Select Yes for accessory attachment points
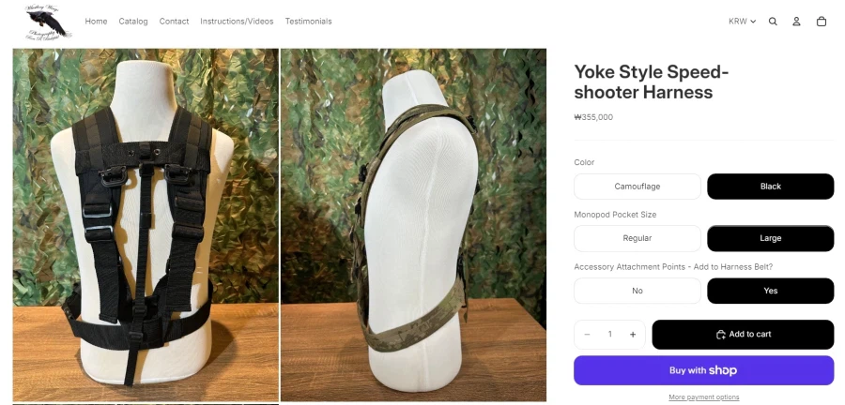The image size is (845, 405). [770, 291]
